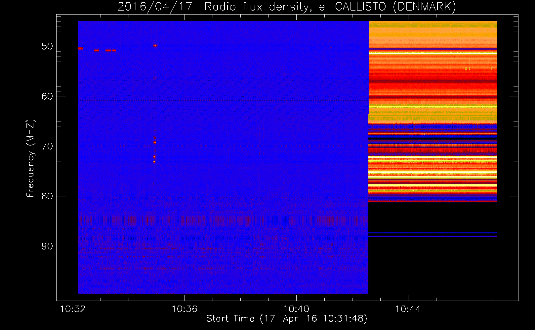Screen dimensions: 535x330
Task: Click the '50' frequency tick label
Action: click(x=47, y=46)
